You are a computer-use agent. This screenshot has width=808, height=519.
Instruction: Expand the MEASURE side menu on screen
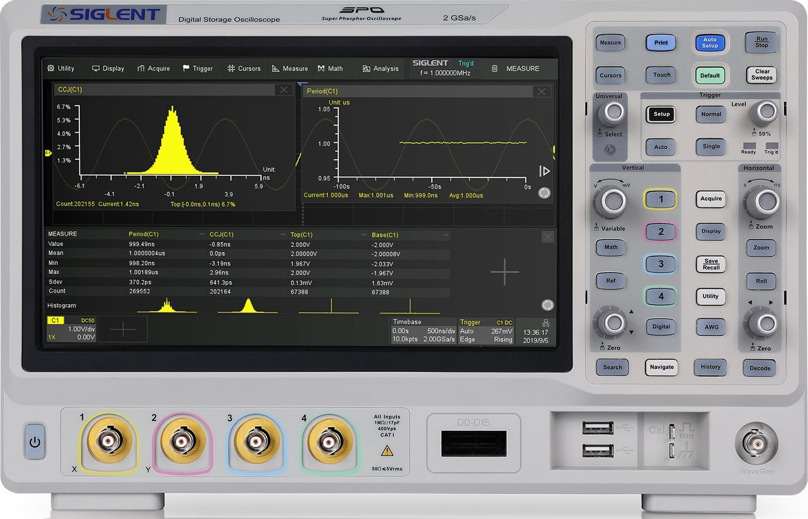tap(516, 68)
